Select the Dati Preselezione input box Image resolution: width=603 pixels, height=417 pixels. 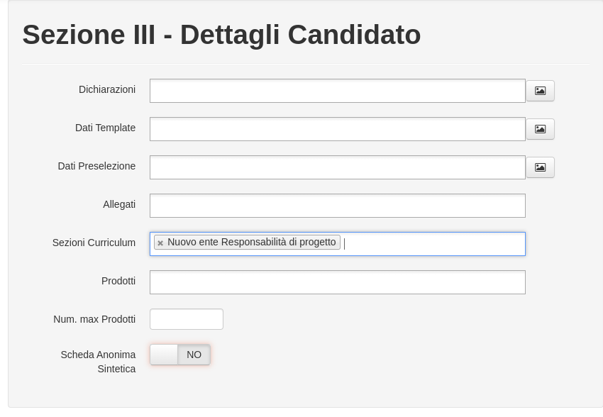337,167
